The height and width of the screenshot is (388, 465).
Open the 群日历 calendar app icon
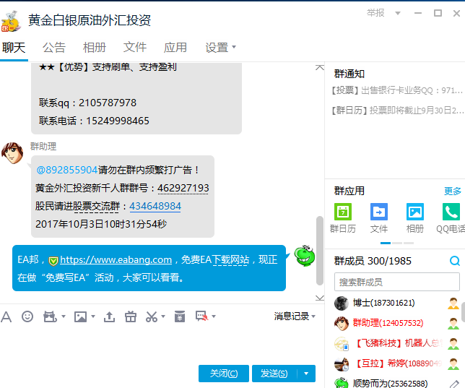(343, 212)
